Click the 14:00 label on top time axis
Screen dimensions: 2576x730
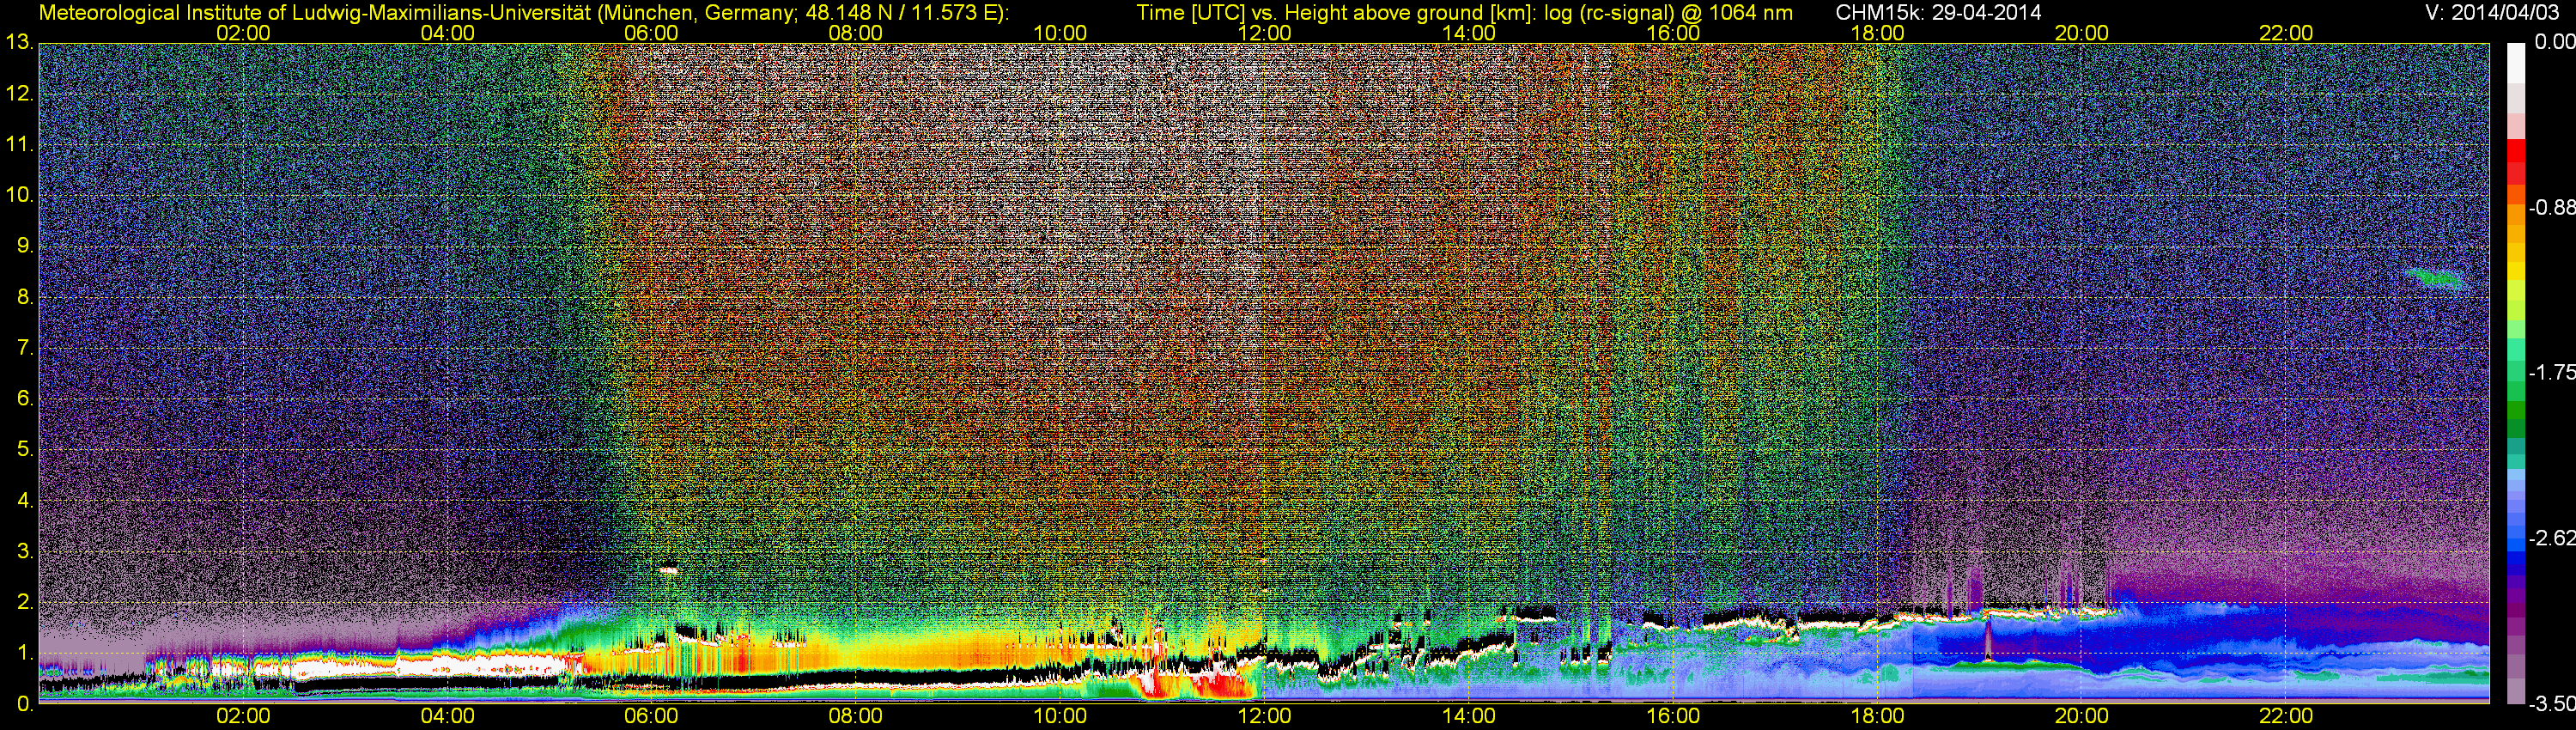coord(1469,33)
